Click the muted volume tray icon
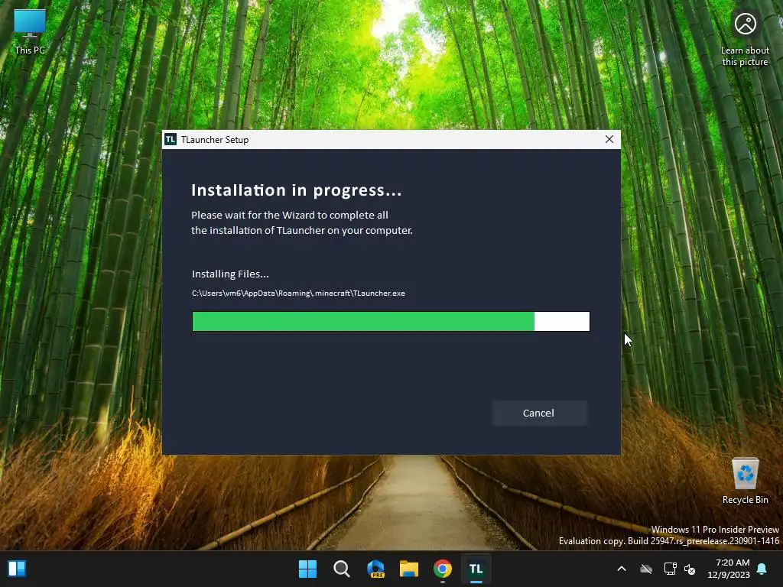The image size is (783, 587). point(690,569)
